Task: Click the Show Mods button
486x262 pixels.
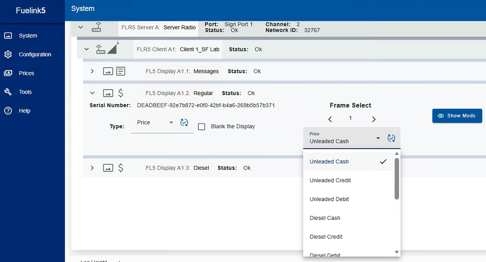Action: click(x=457, y=116)
